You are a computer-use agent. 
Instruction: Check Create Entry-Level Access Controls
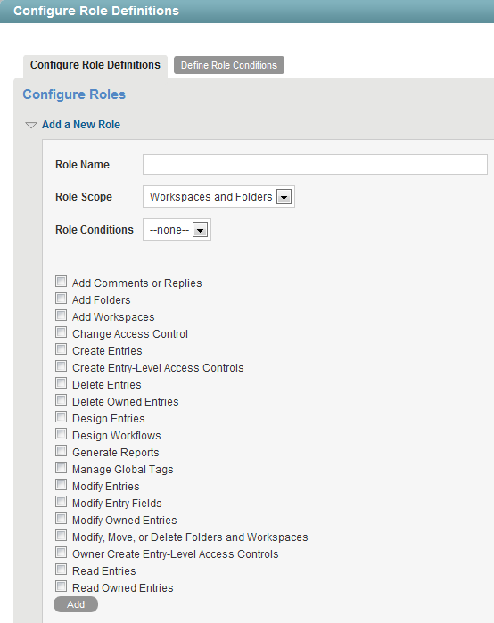(61, 366)
